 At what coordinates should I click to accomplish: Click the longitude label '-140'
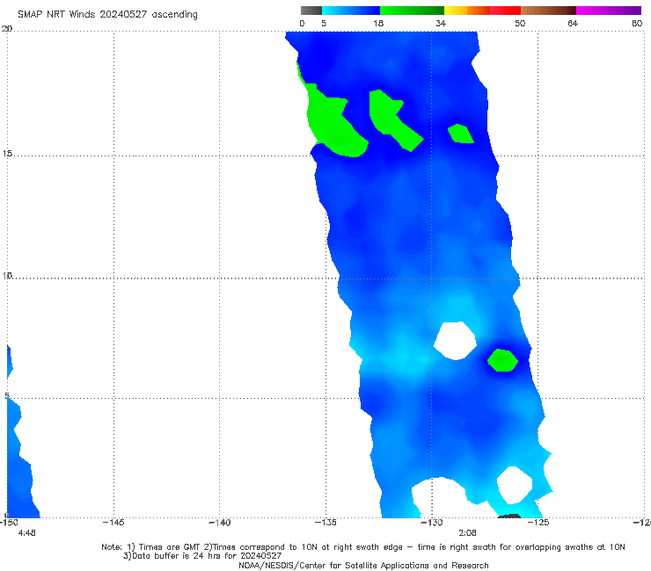[x=220, y=523]
